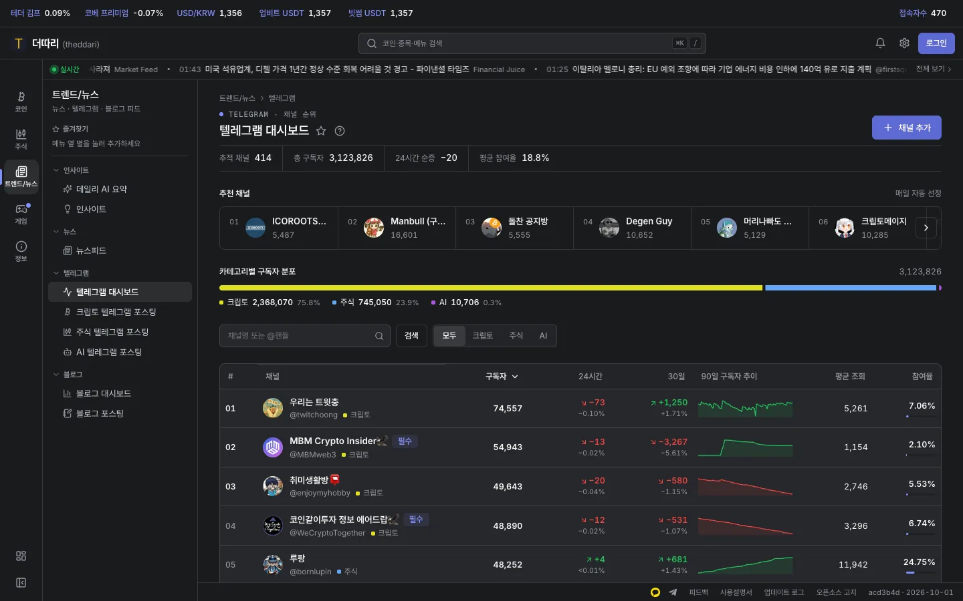Click the yellow 크립토 segment of the distribution bar
Image resolution: width=963 pixels, height=601 pixels.
pyautogui.click(x=491, y=288)
